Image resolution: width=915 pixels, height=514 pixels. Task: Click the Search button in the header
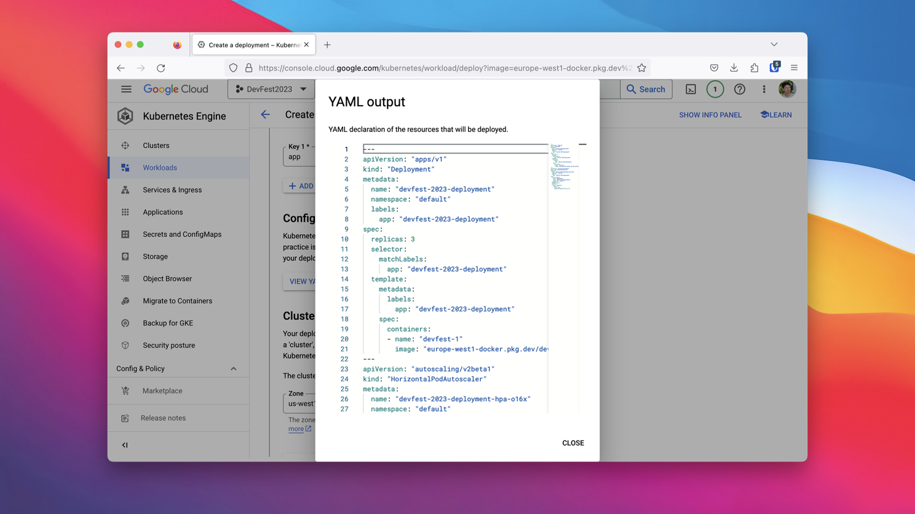(646, 89)
